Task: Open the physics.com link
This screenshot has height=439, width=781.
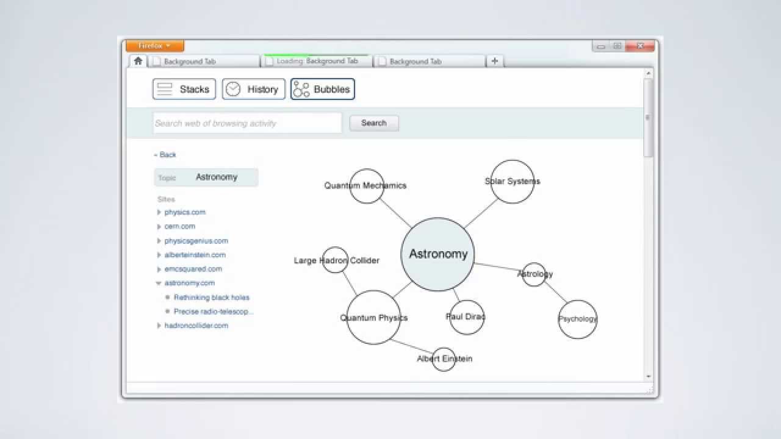Action: point(185,212)
